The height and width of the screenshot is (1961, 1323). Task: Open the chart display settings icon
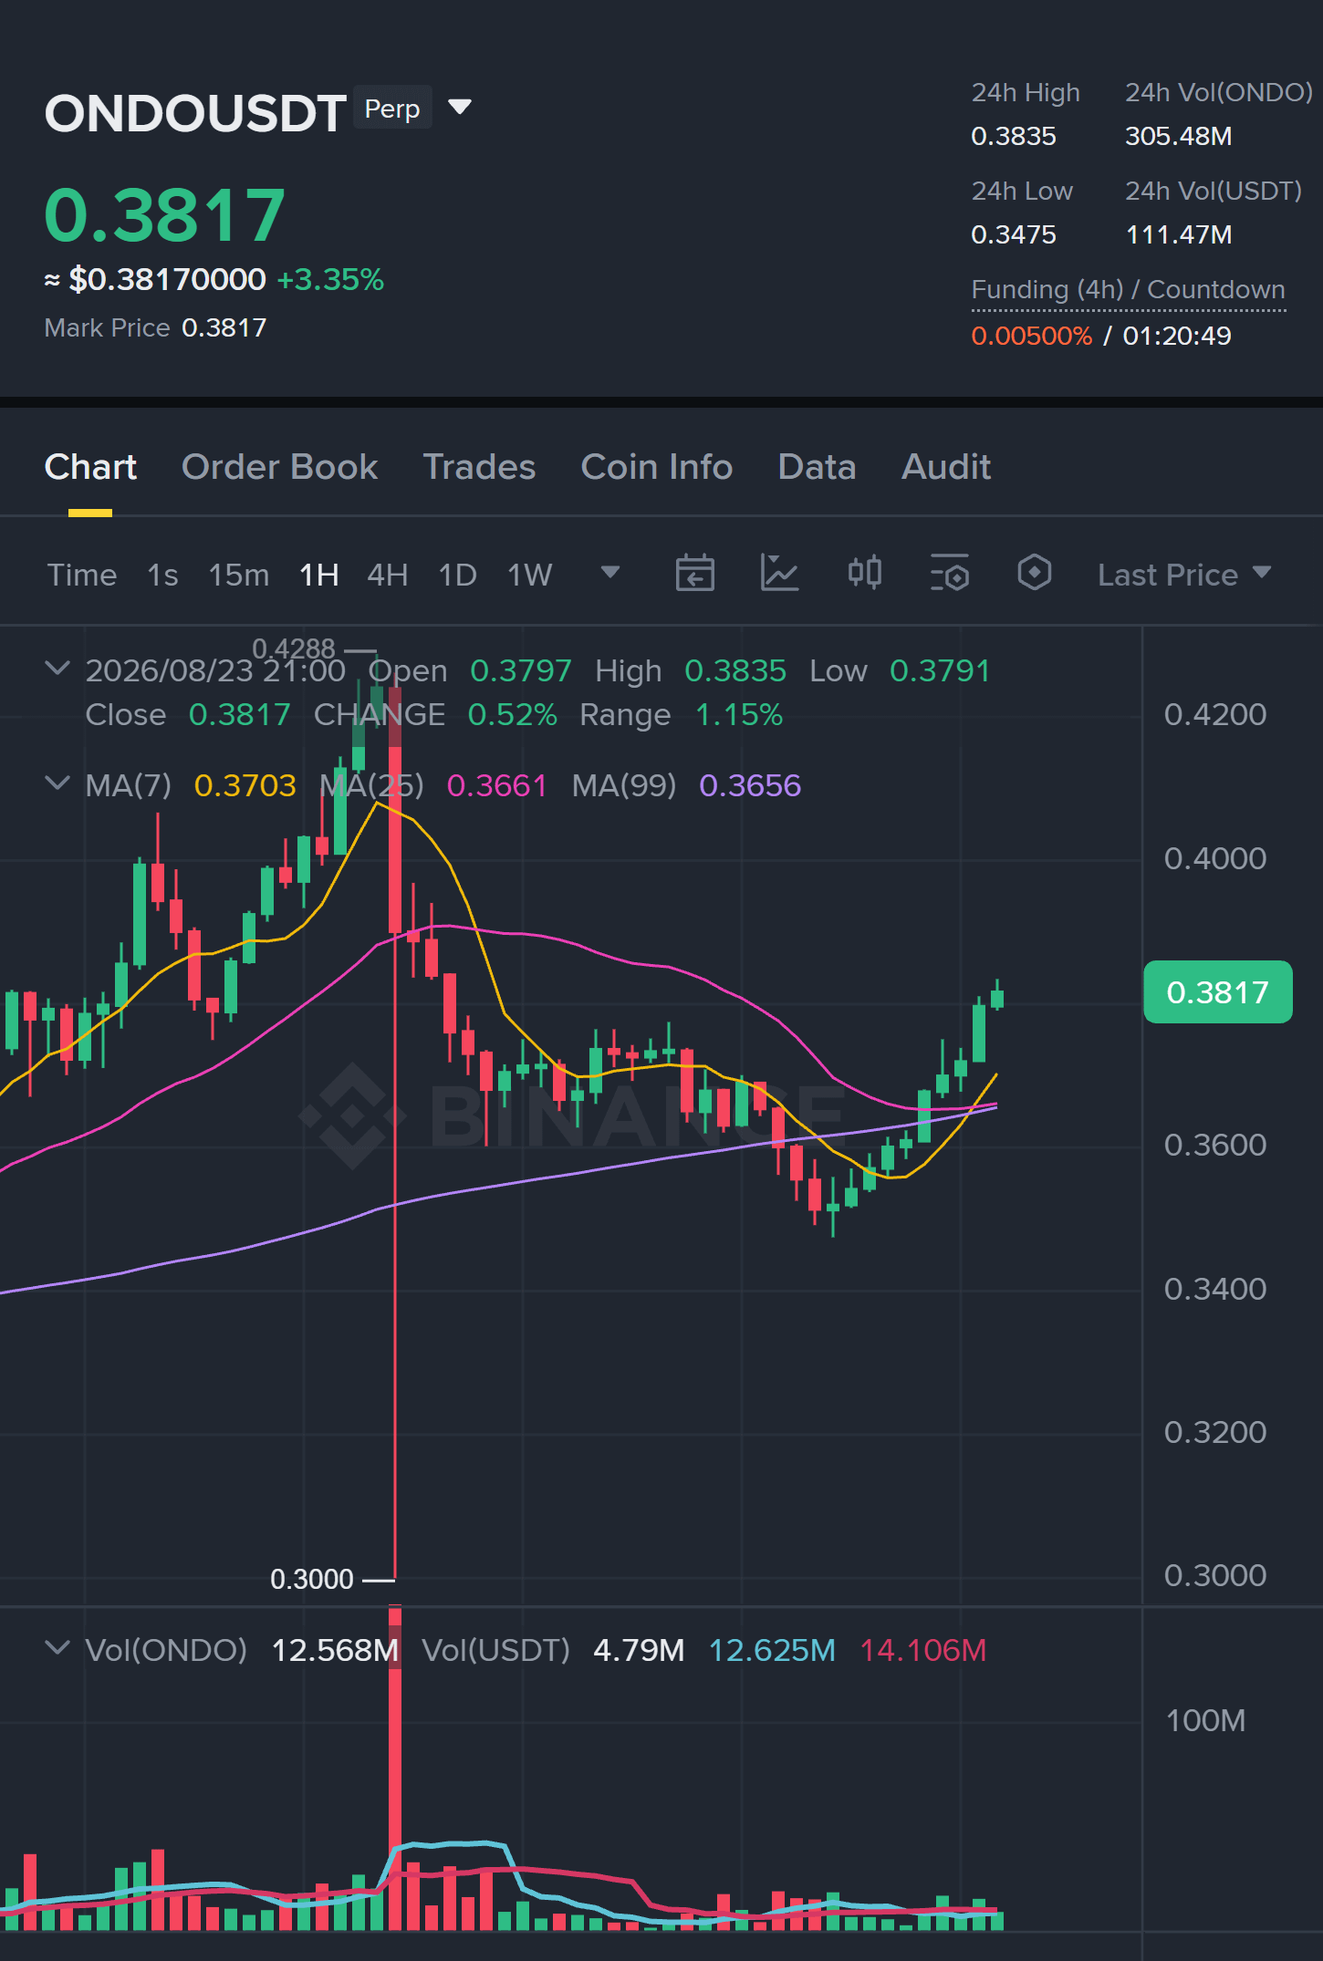click(x=949, y=574)
